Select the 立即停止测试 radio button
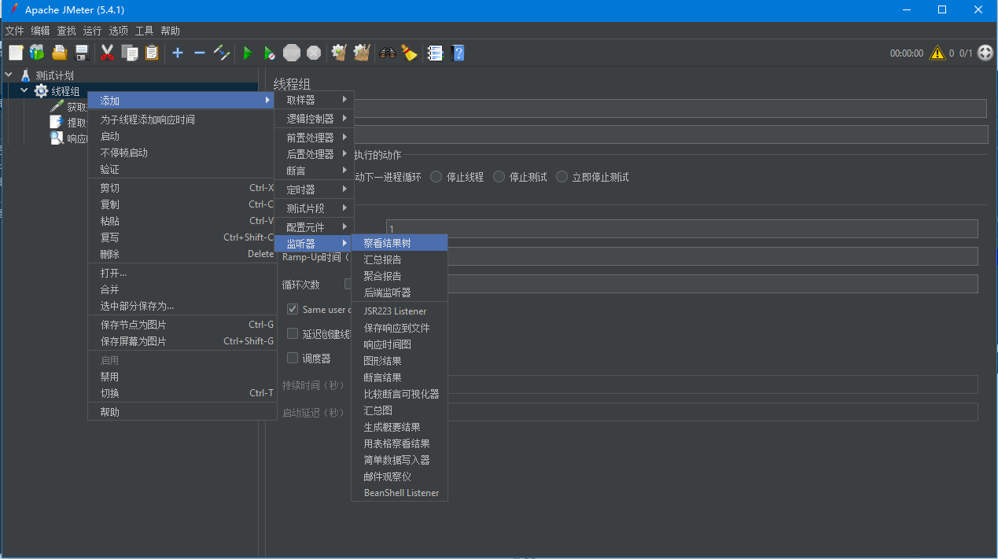The width and height of the screenshot is (998, 559). coord(562,177)
